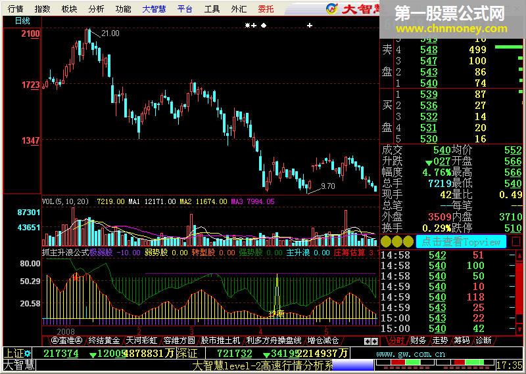This screenshot has width=526, height=374.
Task: Click the scrolling 大智慧level-2 ticker message
Action: pos(263,365)
